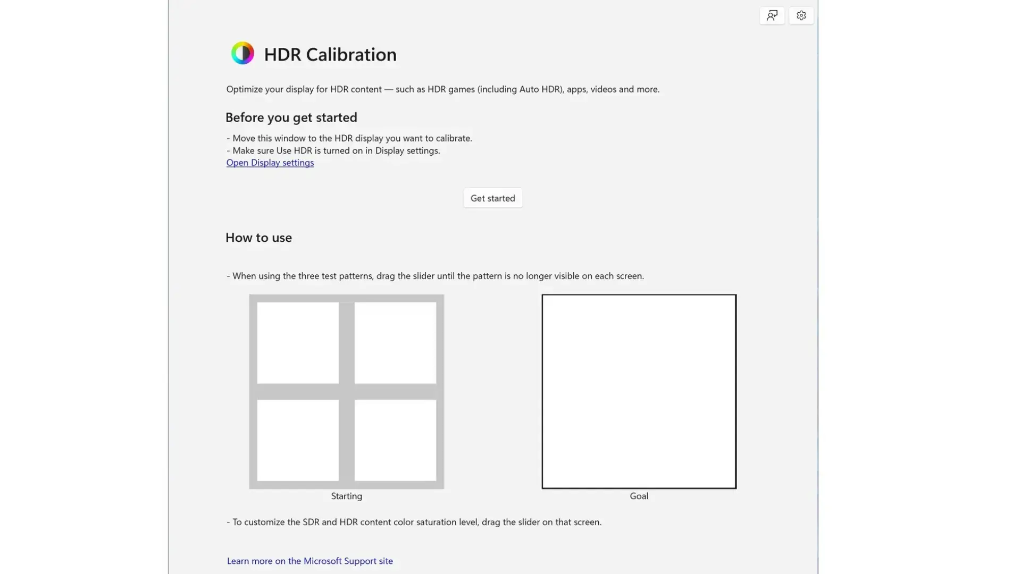Click the Get started button
Screen dimensions: 1021x574
492,198
